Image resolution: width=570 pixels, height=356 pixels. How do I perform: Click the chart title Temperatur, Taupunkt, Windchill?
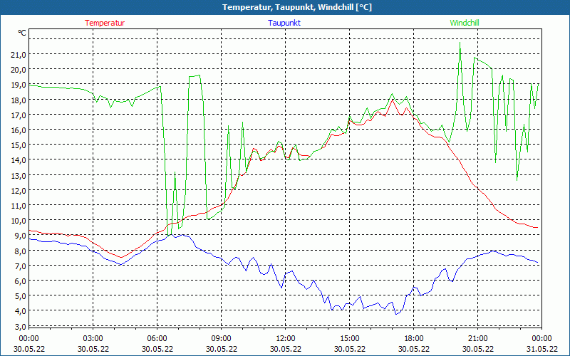(297, 7)
